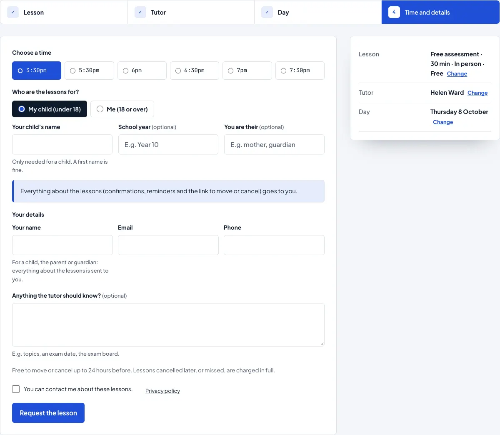Image resolution: width=500 pixels, height=435 pixels.
Task: Select Me (18 or over) option
Action: coord(122,109)
